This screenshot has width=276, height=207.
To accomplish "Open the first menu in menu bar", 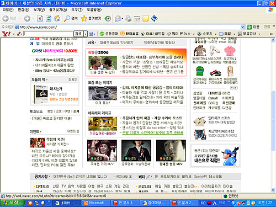I will (8, 9).
